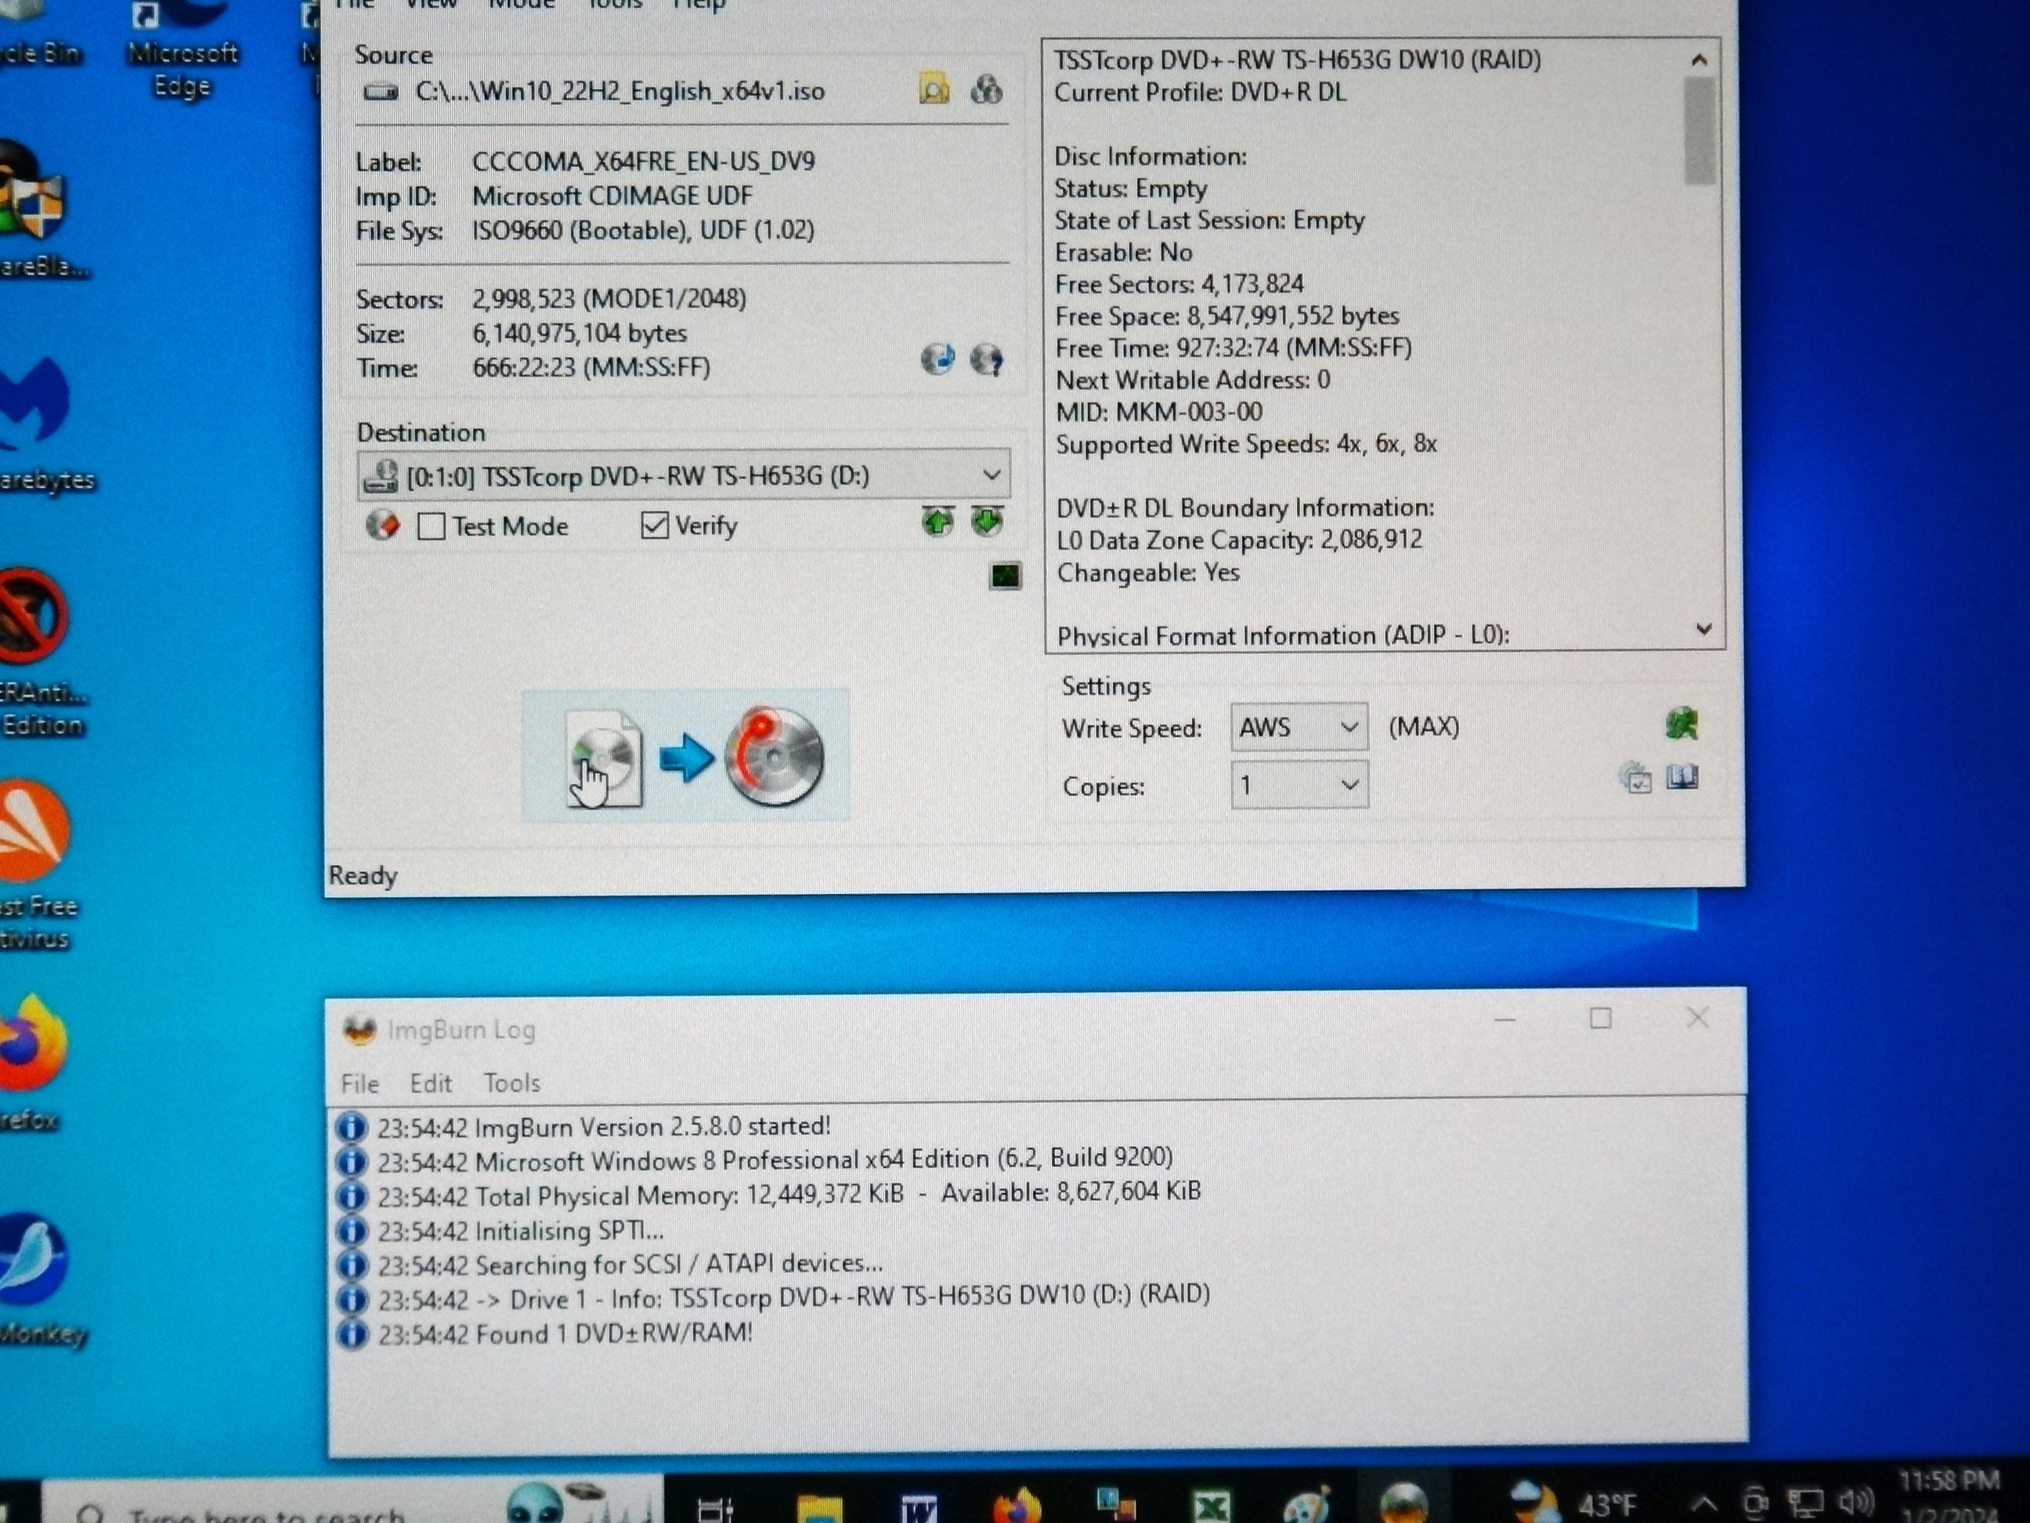Click the green up-arrow tray icon

pyautogui.click(x=937, y=523)
